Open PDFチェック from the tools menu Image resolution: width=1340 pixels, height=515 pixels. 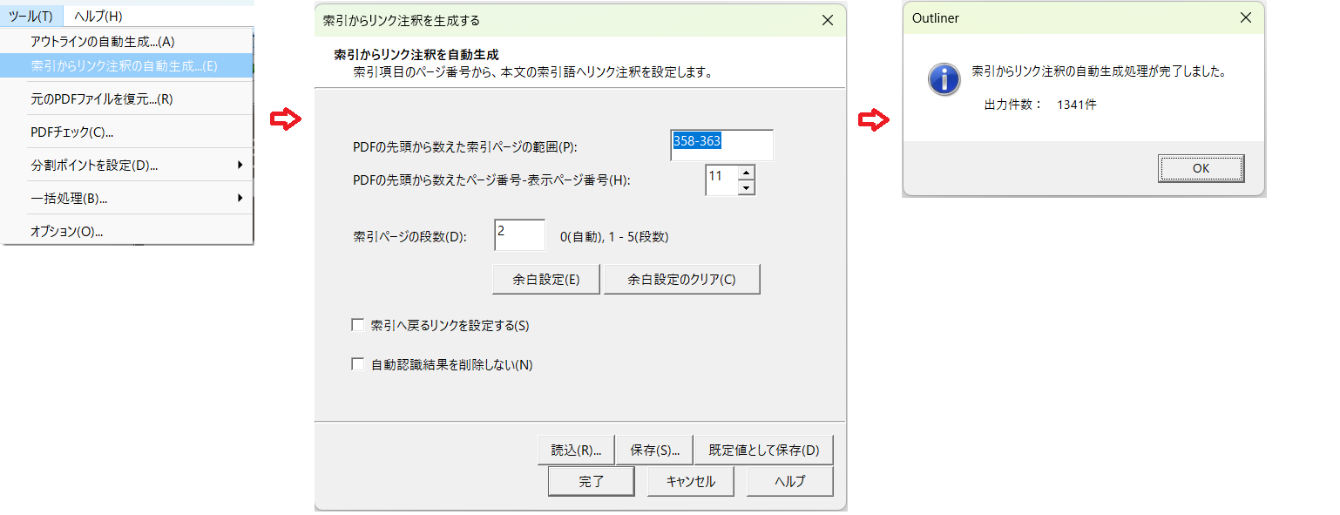(71, 132)
